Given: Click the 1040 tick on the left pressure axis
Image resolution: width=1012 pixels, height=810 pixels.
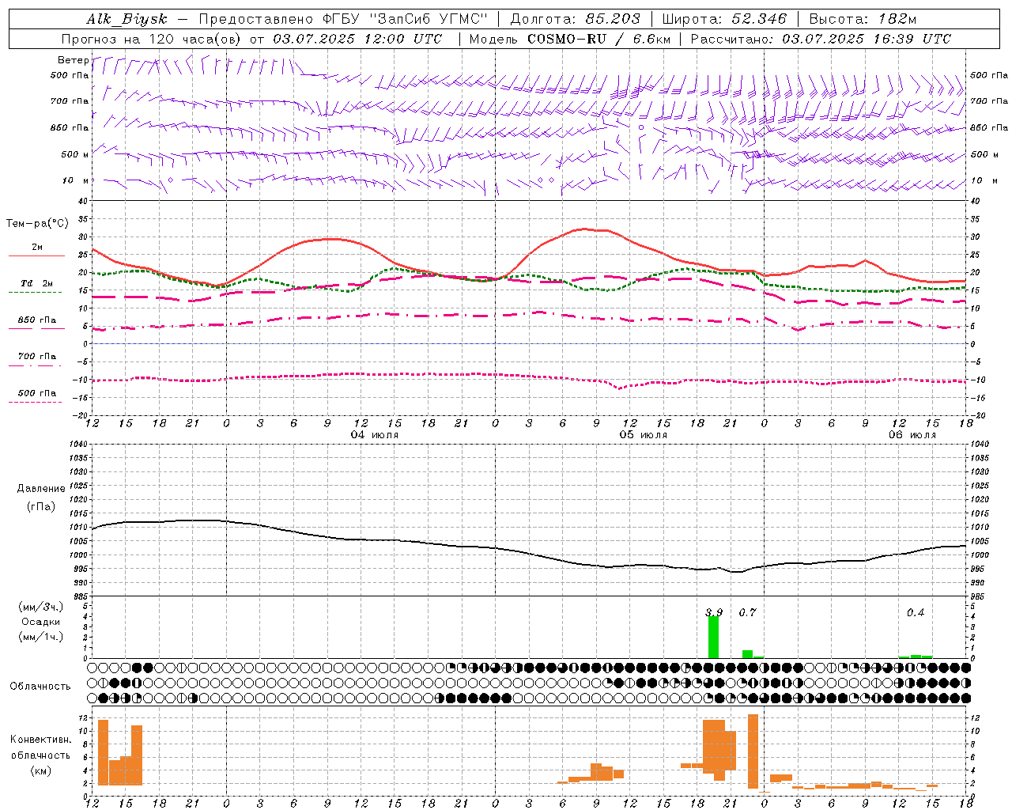Looking at the screenshot, I should tap(78, 444).
